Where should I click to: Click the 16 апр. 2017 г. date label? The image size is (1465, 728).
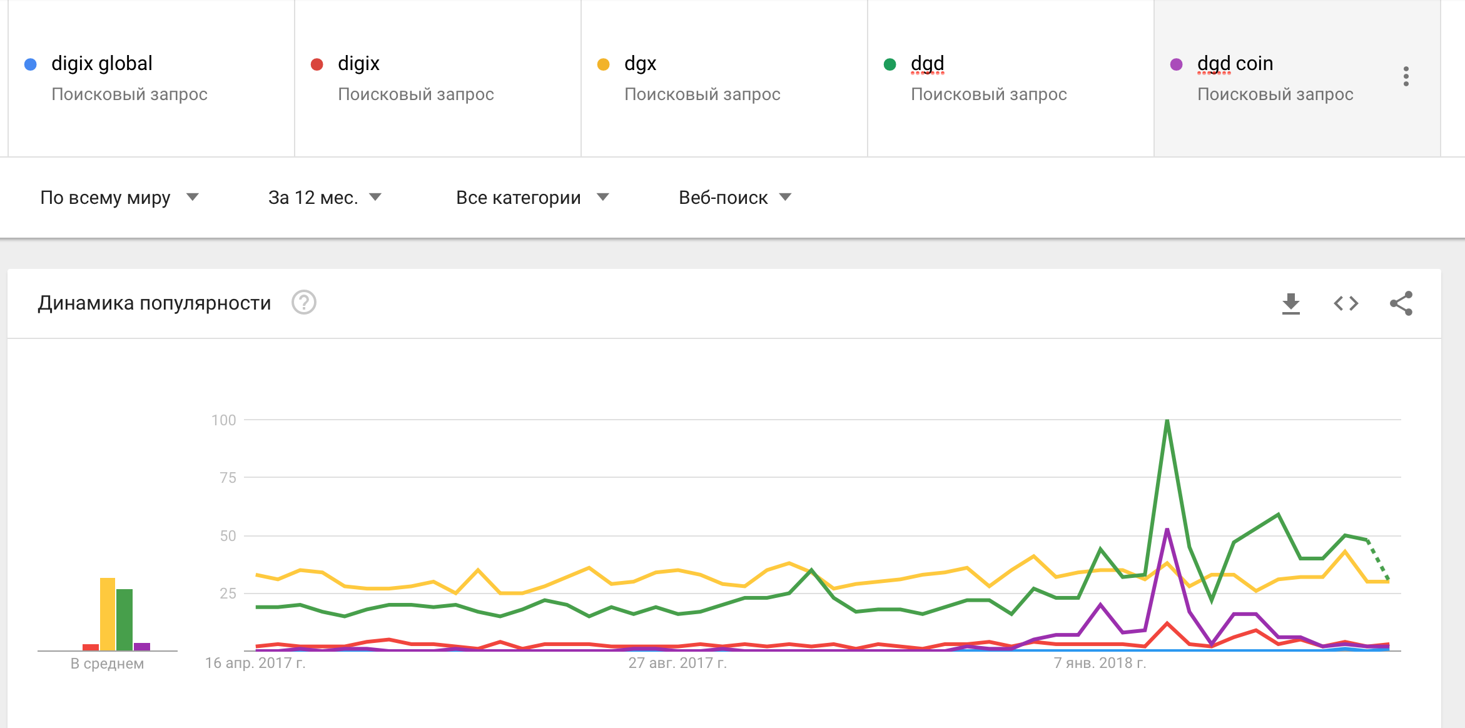[255, 663]
